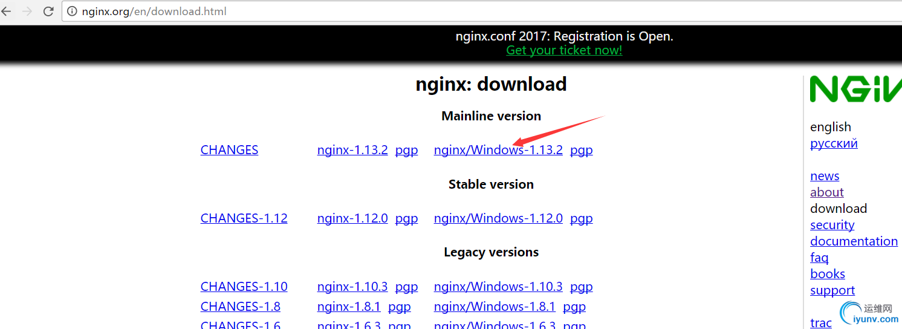Screen dimensions: 902x329
Task: Open the 'Get your ticket now!' link
Action: pos(564,50)
